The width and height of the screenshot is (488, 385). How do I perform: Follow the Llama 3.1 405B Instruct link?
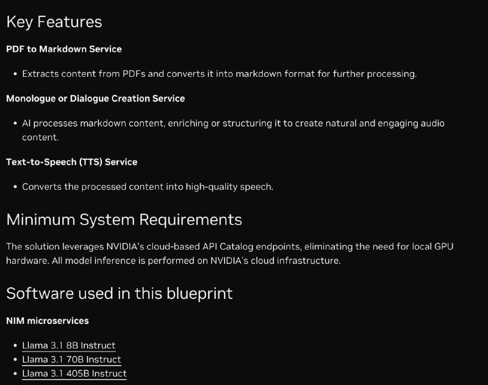click(x=74, y=373)
